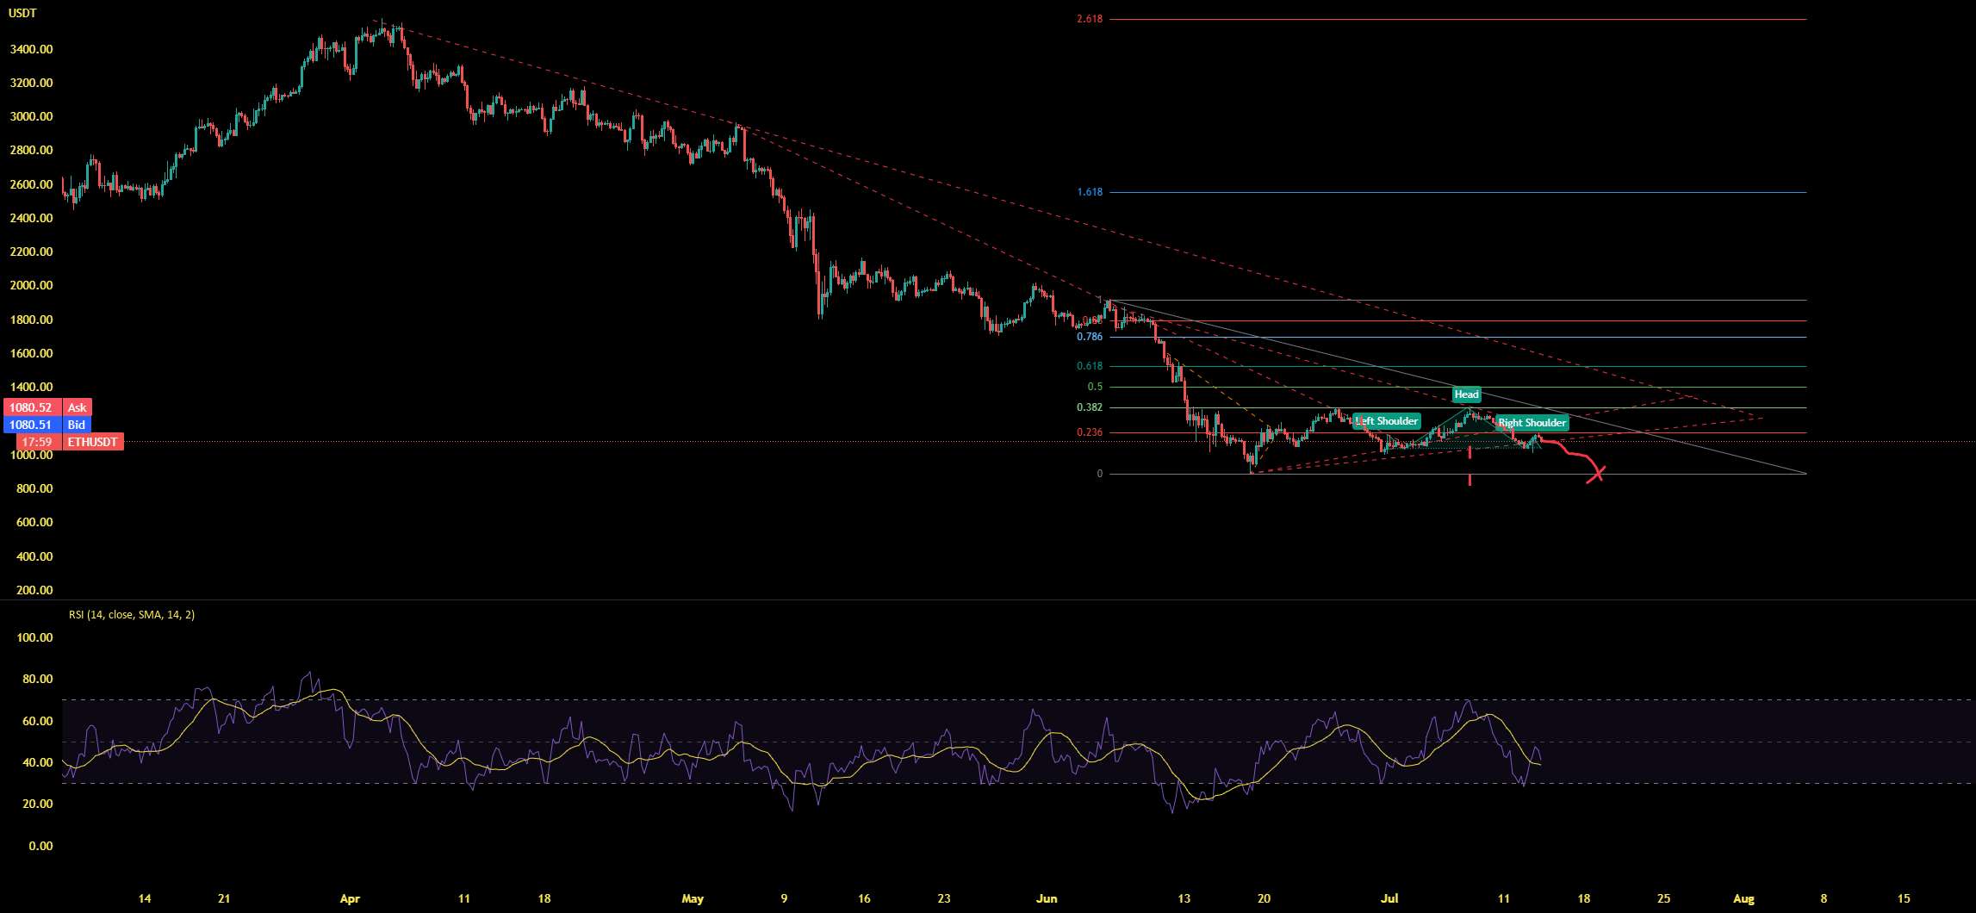This screenshot has height=913, width=1976.
Task: Click the 3200.00 price axis label
Action: (x=31, y=84)
